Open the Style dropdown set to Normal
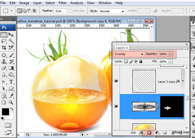Viewport: 195px width, 138px height. click(111, 11)
